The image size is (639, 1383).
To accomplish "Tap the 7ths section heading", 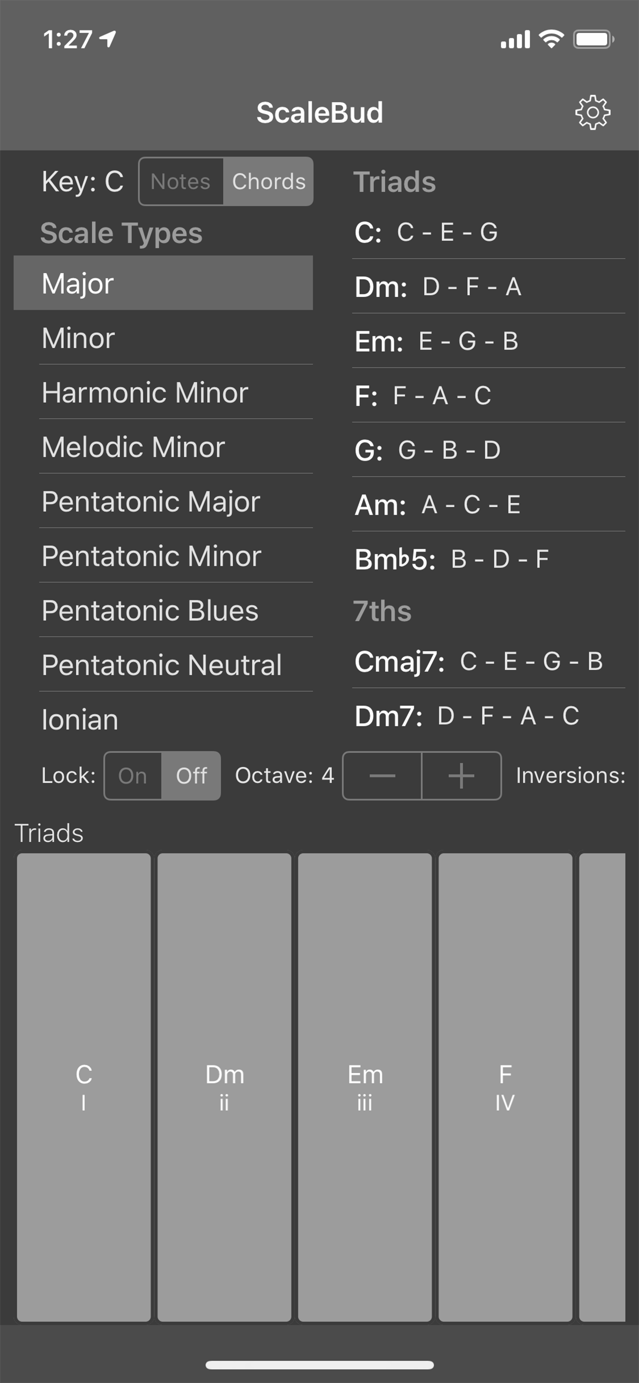I will tap(382, 611).
